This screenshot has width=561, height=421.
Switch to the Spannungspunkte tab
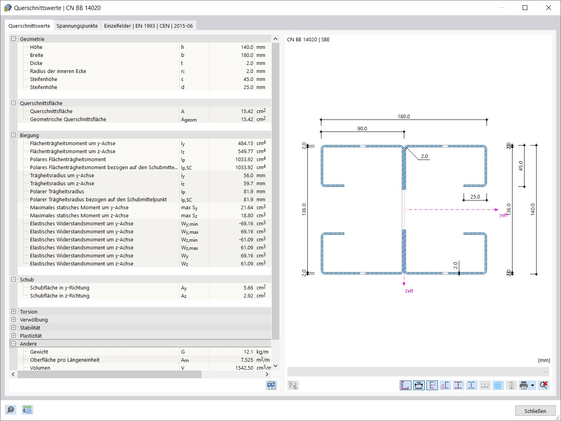(x=77, y=26)
